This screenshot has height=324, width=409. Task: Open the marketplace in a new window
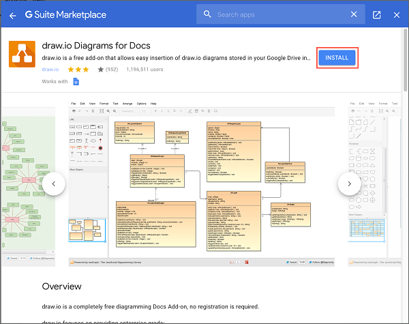[x=376, y=15]
